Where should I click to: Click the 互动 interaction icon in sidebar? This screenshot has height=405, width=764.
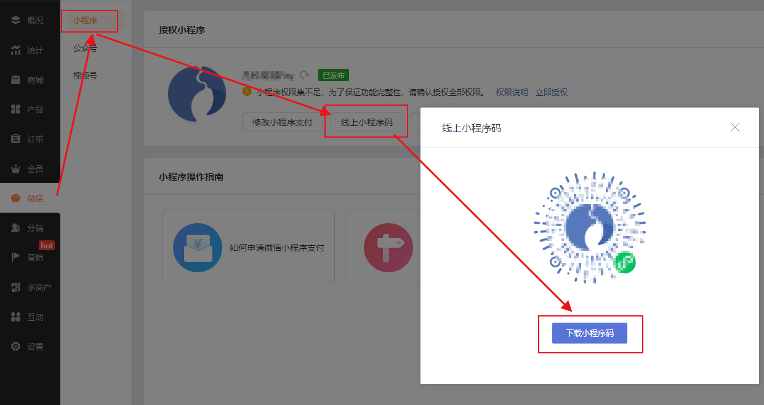[x=16, y=317]
